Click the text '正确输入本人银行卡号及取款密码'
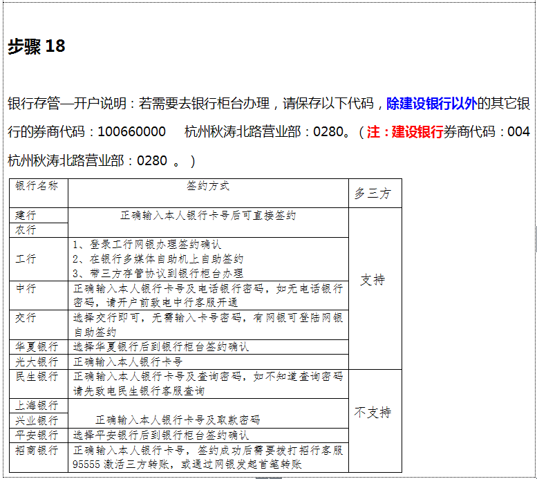This screenshot has width=537, height=479. coord(178,420)
